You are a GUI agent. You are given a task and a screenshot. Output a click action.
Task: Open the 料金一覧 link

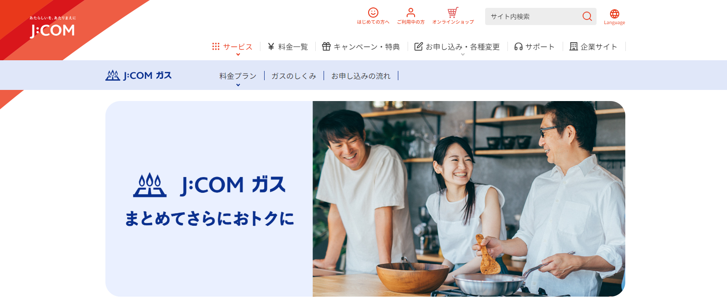tap(293, 46)
